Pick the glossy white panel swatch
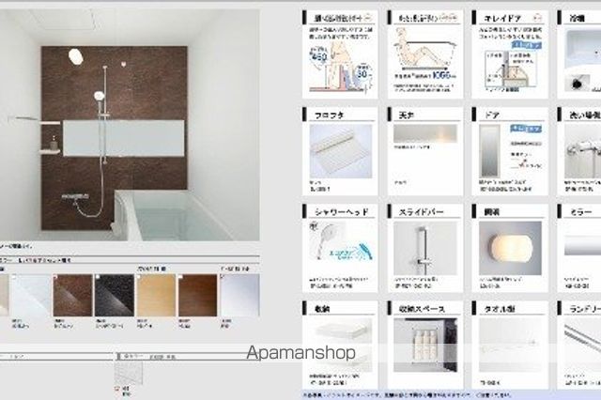Viewport: 601px width, 400px height. pyautogui.click(x=32, y=295)
